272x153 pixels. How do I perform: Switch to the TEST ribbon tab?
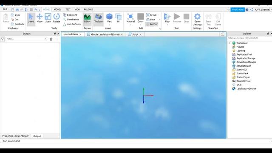point(68,9)
